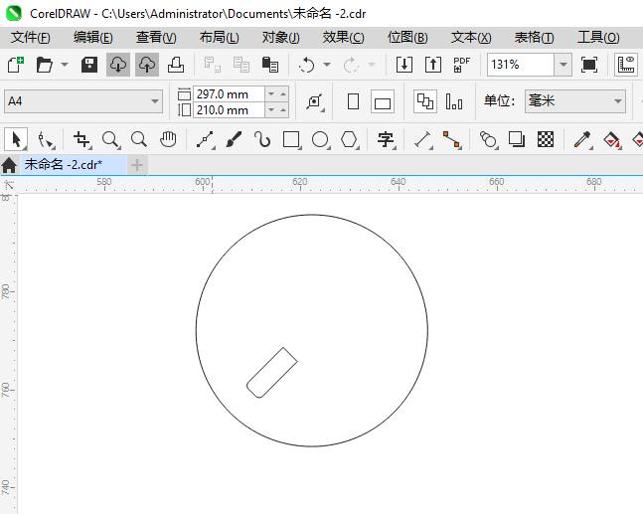Open the 文件(F) menu
This screenshot has width=643, height=514.
tap(31, 38)
